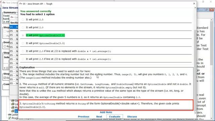Toggle the 'Ex' checkbox under Step in background

[x=5, y=78]
